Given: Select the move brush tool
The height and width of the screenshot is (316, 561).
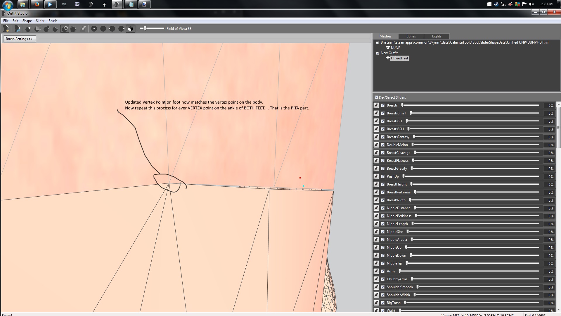Looking at the screenshot, I should tap(65, 29).
